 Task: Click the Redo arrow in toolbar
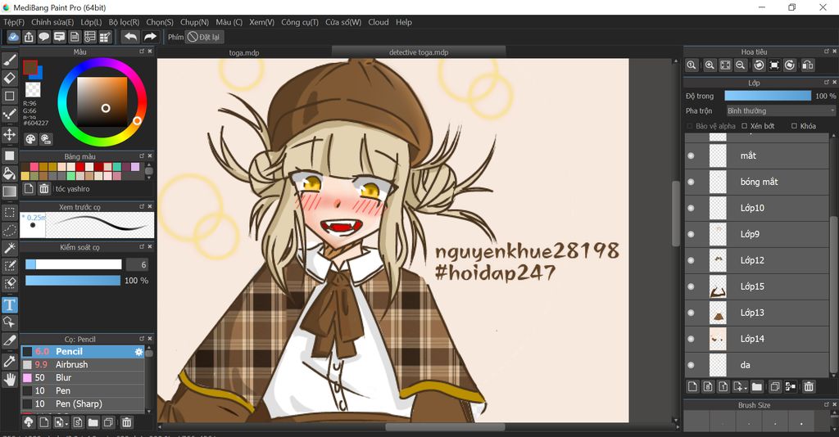pos(150,37)
